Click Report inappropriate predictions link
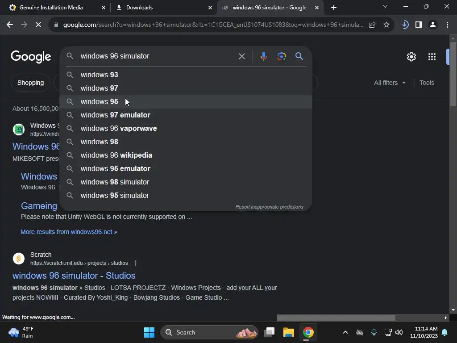The height and width of the screenshot is (343, 457). point(269,207)
